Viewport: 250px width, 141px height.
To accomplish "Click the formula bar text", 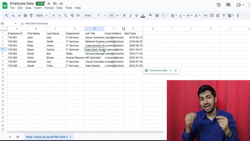I will [x=36, y=24].
